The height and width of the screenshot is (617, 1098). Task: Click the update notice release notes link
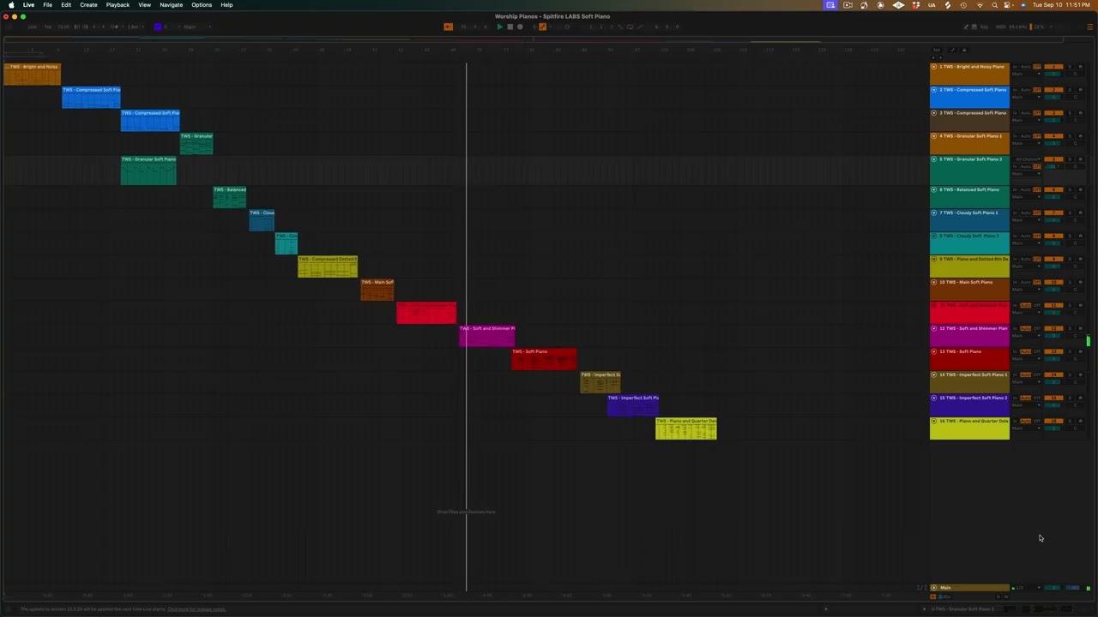(196, 609)
